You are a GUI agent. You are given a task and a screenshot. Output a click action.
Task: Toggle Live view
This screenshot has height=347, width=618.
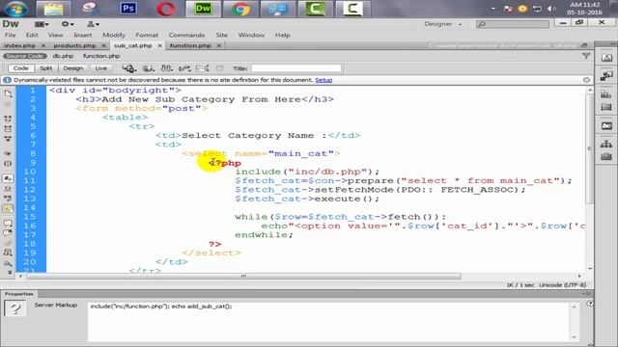[x=100, y=68]
